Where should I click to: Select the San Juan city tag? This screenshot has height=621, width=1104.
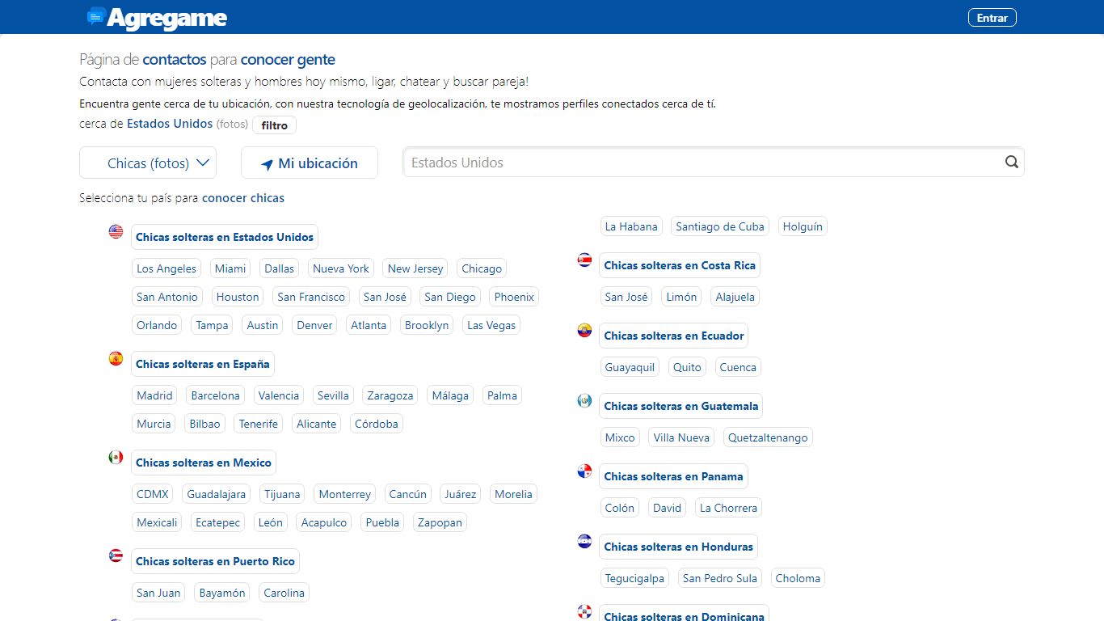(x=158, y=593)
